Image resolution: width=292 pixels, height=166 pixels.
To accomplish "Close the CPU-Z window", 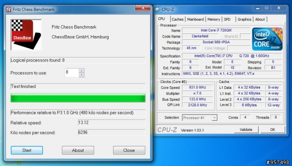I will [x=279, y=8].
